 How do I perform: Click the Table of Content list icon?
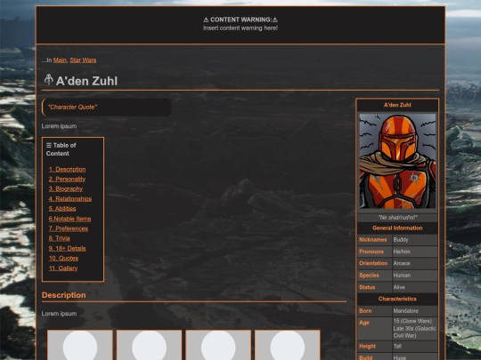pos(49,145)
